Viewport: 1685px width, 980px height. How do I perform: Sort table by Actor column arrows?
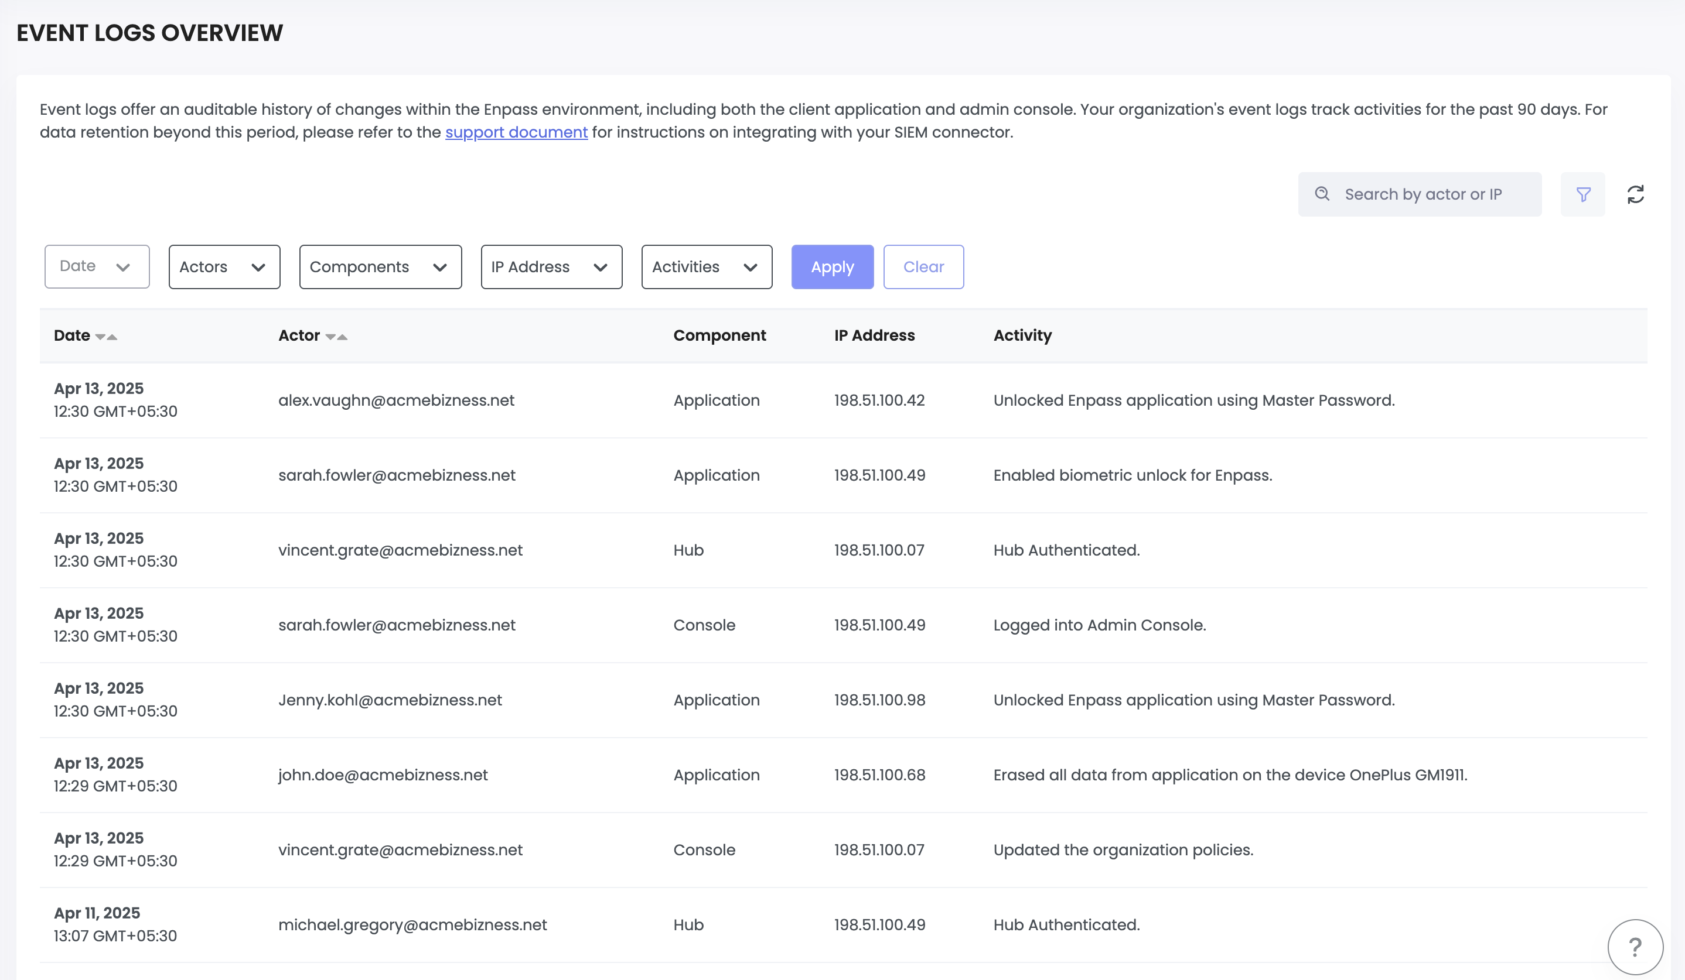pyautogui.click(x=336, y=337)
